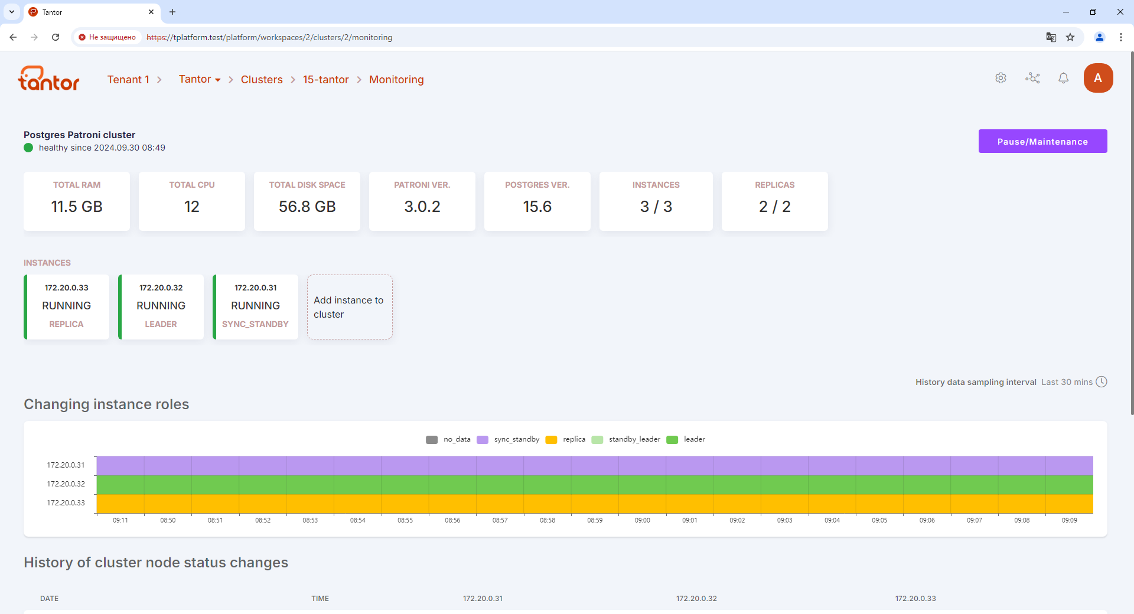Click the 172.20.0.32 green chart row
1134x614 pixels.
tap(595, 485)
